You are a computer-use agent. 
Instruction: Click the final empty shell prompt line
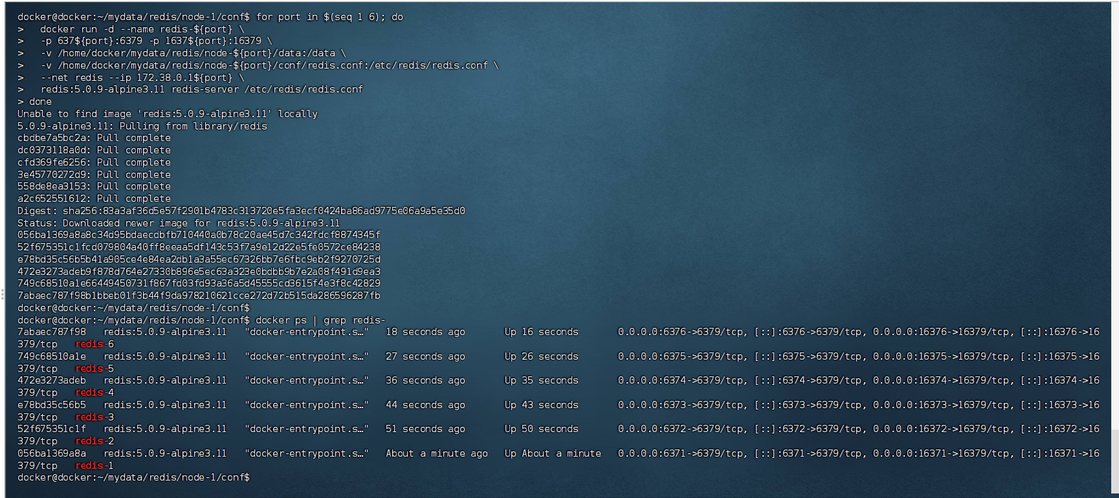133,477
